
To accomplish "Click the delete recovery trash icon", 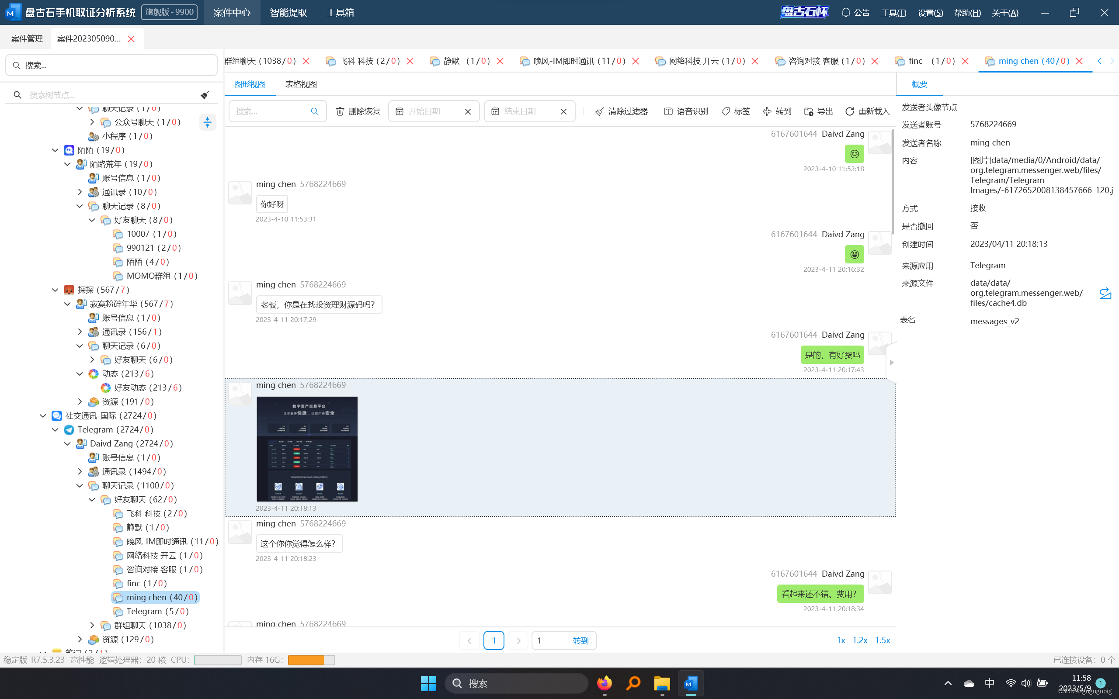I will 340,111.
